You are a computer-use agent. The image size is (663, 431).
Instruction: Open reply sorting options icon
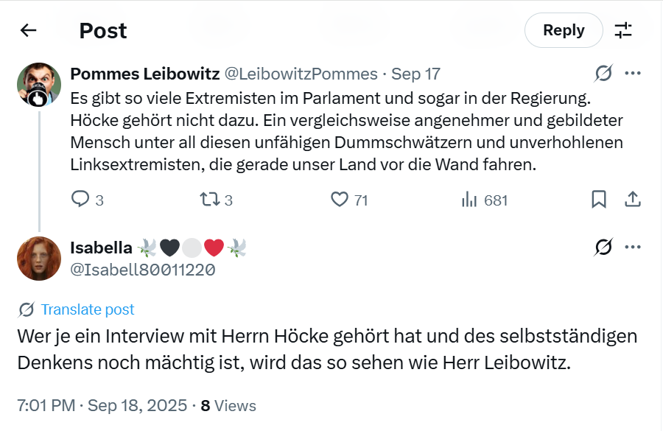(623, 30)
